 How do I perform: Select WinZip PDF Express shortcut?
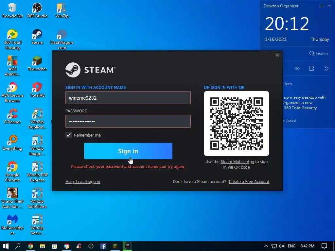point(37,172)
